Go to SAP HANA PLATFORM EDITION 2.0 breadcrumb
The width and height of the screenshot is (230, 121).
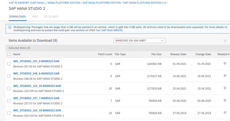pos(144,3)
